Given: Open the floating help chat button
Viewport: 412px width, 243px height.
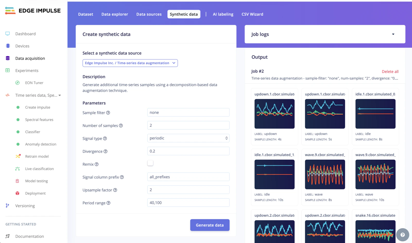Looking at the screenshot, I should tap(402, 235).
